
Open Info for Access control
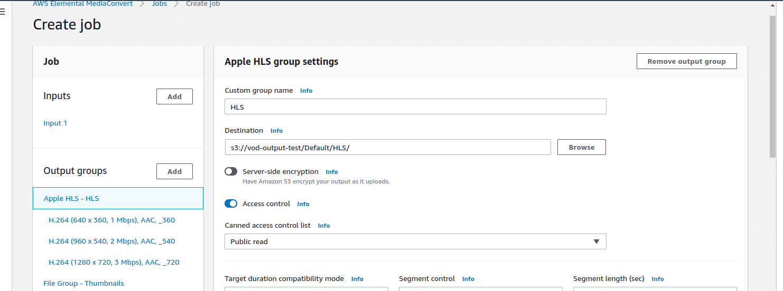(303, 204)
